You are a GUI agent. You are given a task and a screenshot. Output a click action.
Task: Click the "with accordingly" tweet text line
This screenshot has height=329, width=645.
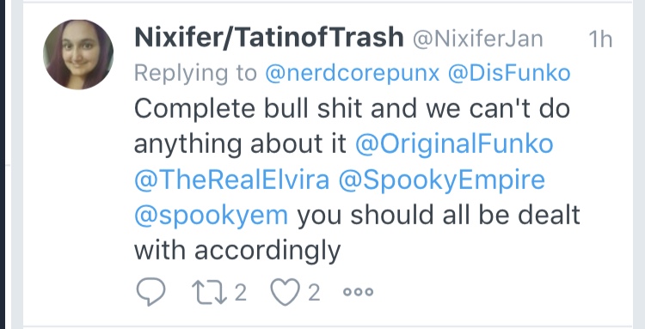point(237,251)
